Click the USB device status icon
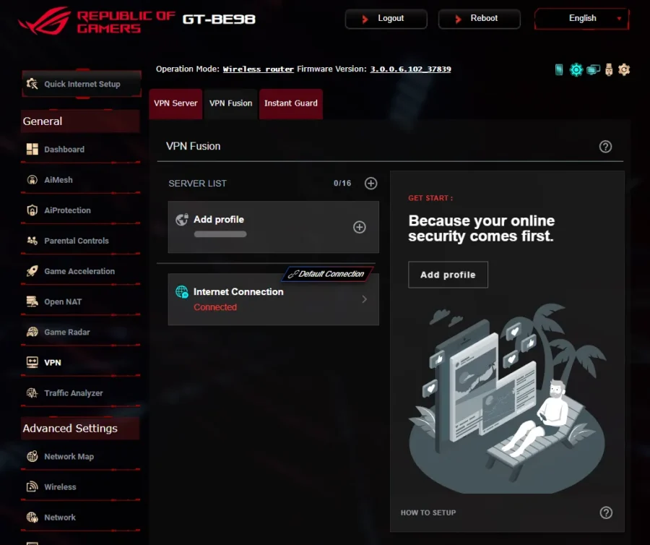The image size is (650, 545). click(609, 69)
